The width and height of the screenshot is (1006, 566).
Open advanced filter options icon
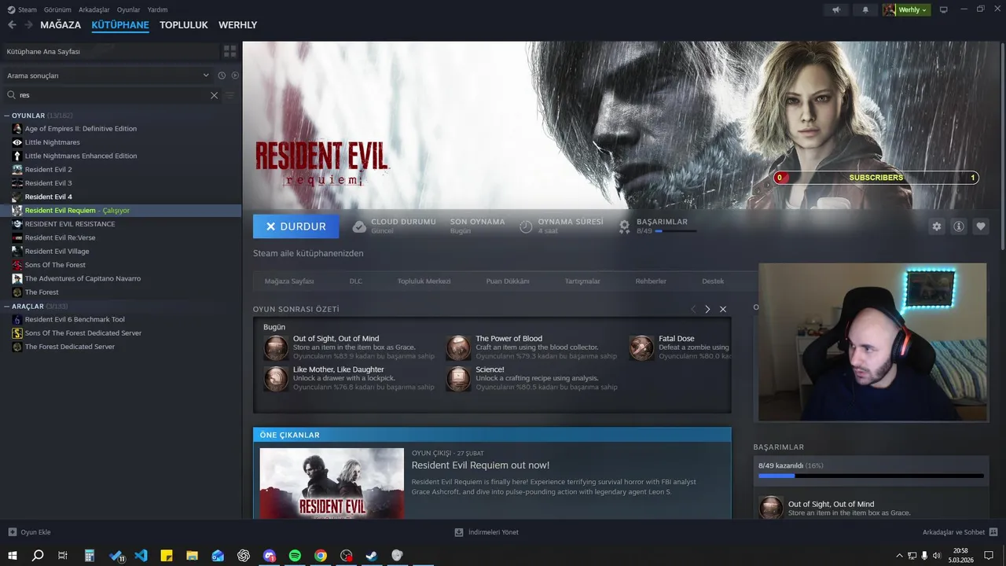click(230, 95)
